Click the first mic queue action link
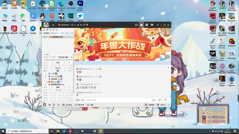The width and height of the screenshot is (239, 134). 63,33
